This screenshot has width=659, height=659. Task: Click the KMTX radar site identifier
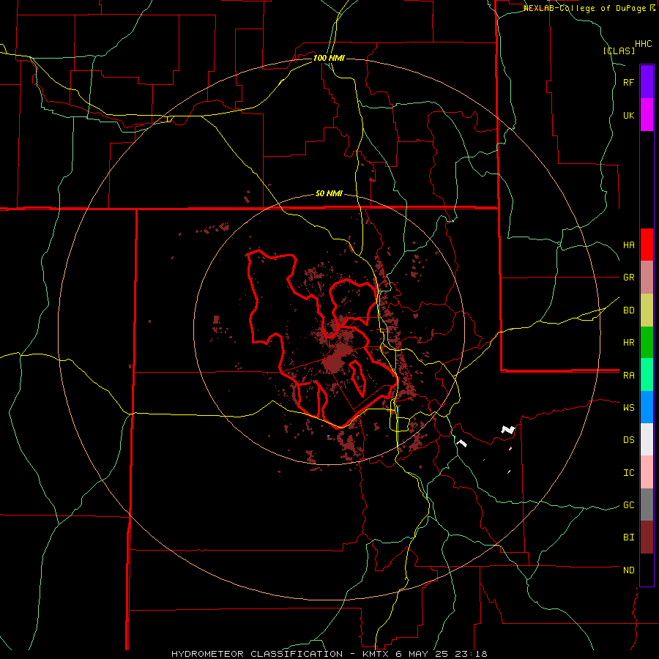point(377,654)
